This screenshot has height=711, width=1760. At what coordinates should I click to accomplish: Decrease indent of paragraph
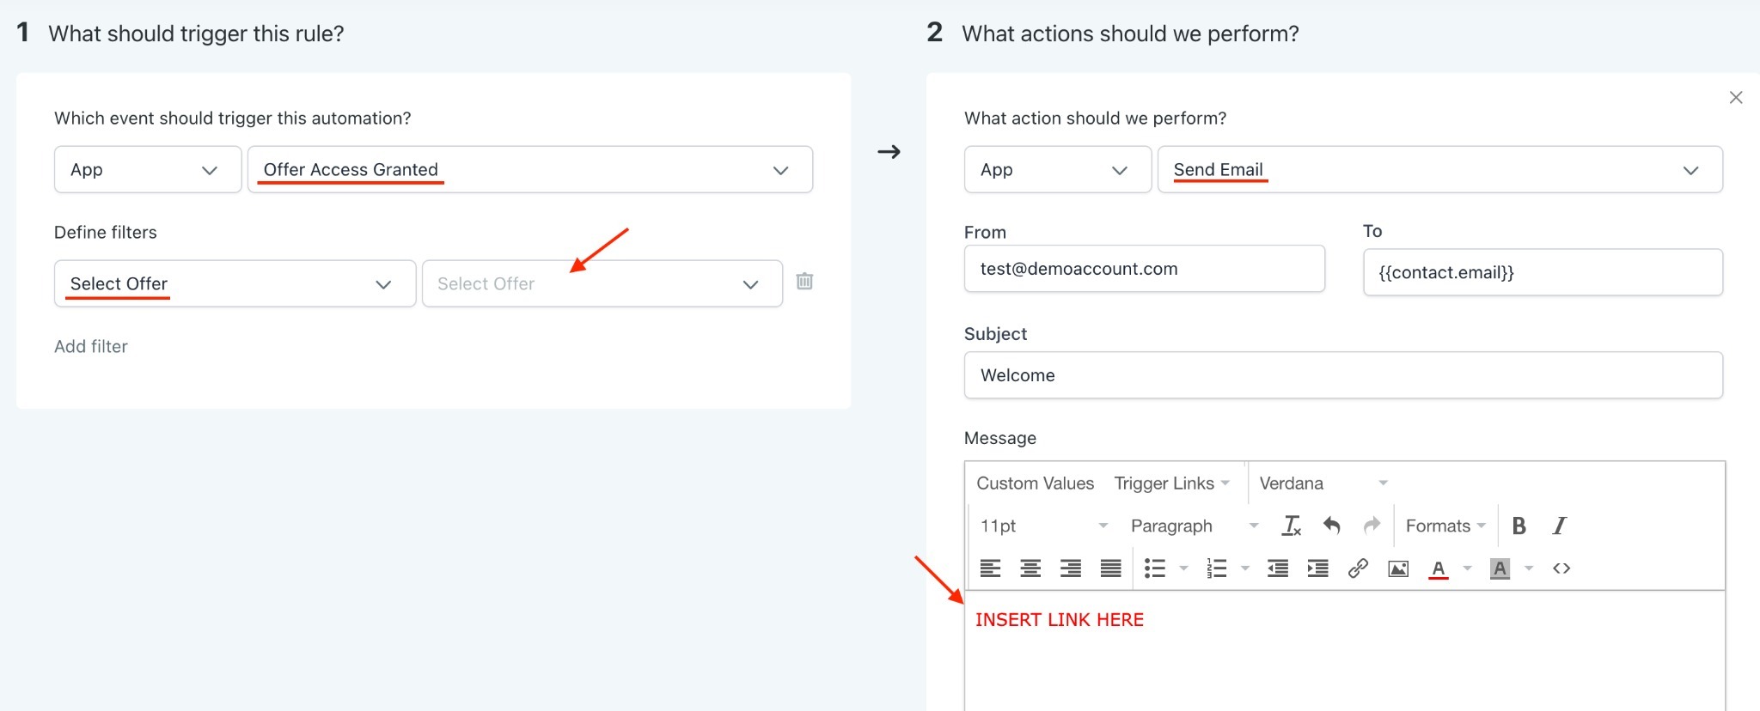(1278, 568)
